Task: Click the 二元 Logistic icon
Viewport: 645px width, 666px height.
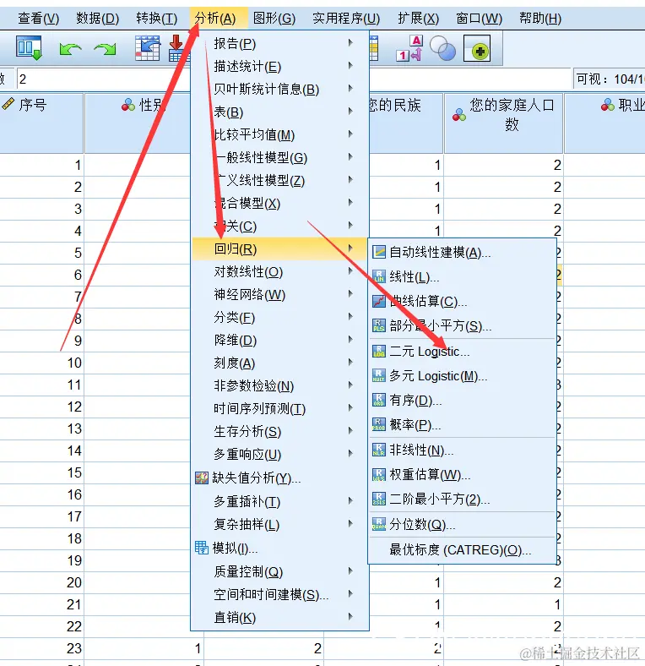Action: click(x=379, y=352)
